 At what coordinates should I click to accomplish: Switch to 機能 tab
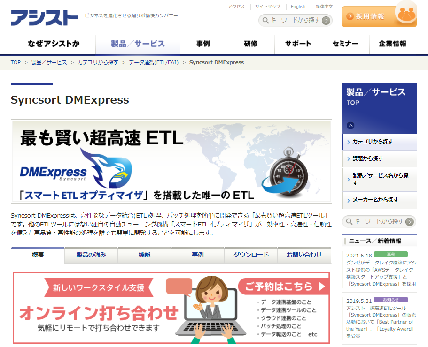[x=144, y=255]
